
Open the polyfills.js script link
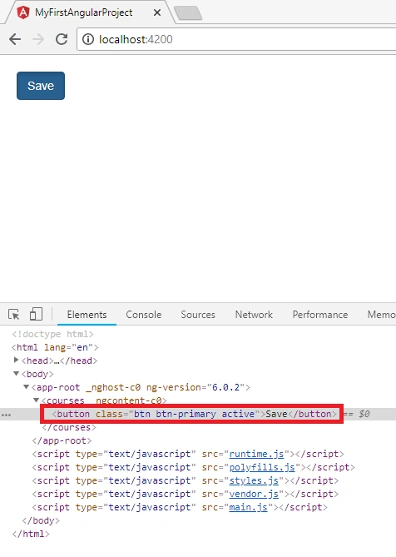[x=262, y=467]
